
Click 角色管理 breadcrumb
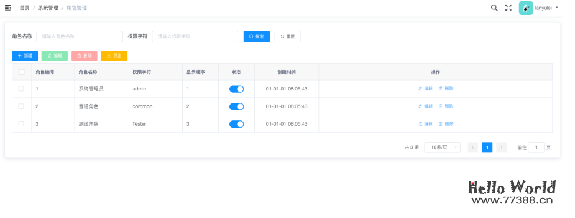point(77,8)
